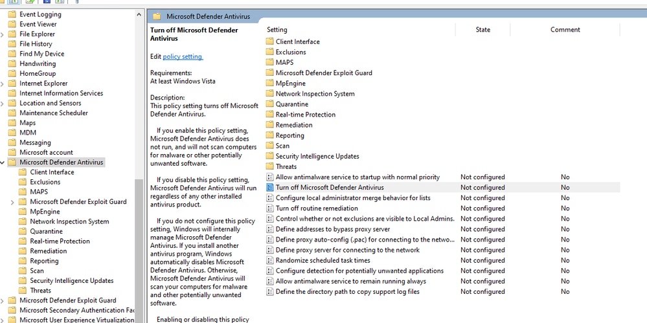
Task: Click the 'No' comment for Define addresses to bypass proxy server
Action: (565, 229)
